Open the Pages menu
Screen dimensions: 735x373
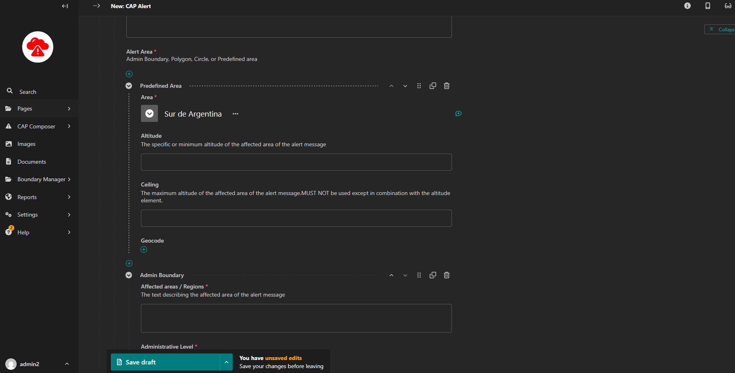pos(39,108)
